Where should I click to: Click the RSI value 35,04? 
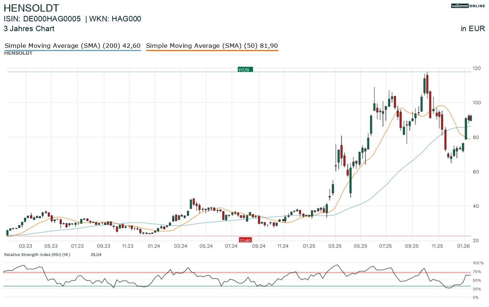[x=96, y=255]
